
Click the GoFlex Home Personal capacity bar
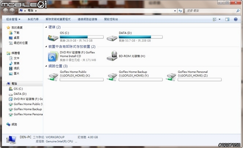coord(199,80)
